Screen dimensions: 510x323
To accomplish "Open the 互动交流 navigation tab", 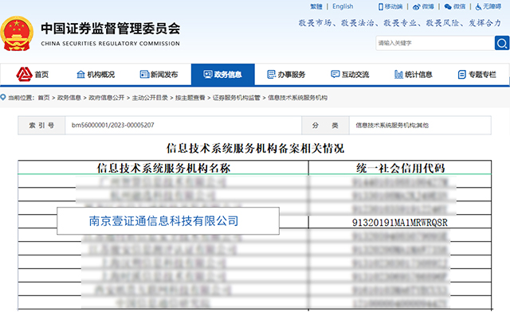I will (350, 75).
